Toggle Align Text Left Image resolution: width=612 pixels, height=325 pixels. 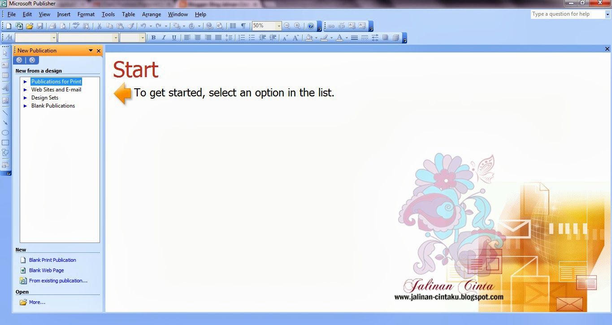187,38
